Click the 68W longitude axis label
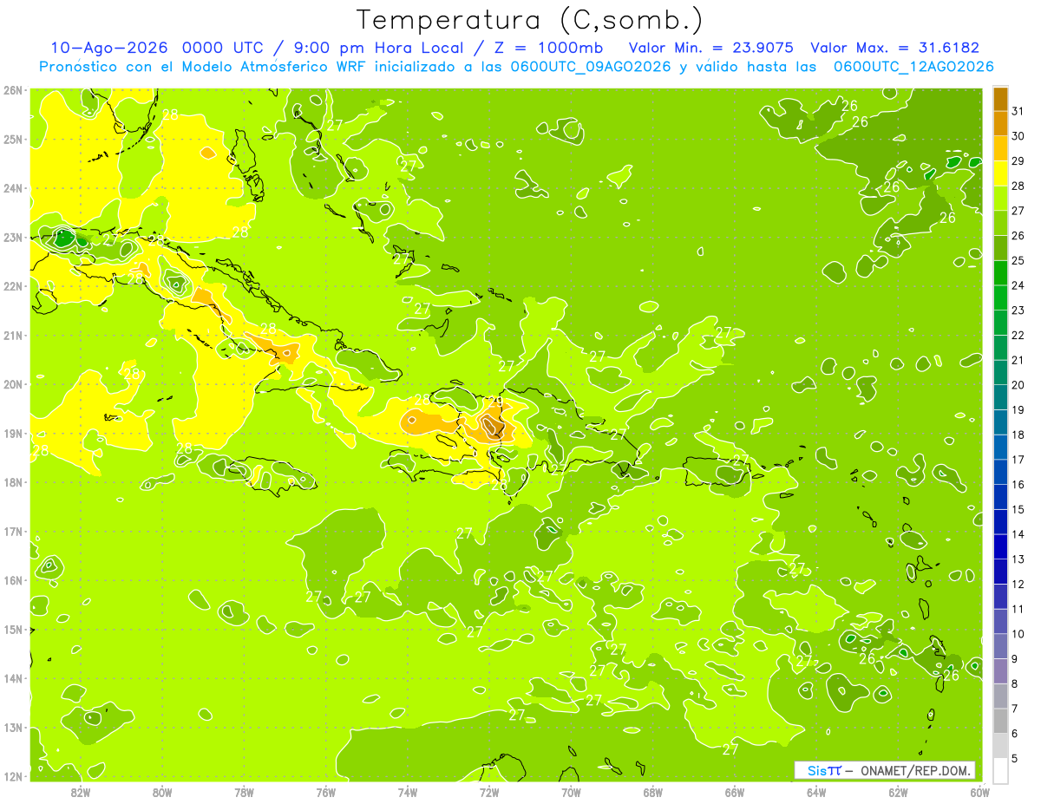 tap(653, 792)
